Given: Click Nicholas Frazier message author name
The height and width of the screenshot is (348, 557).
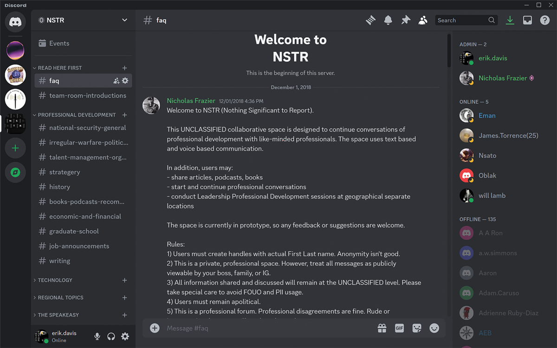Looking at the screenshot, I should 191,101.
